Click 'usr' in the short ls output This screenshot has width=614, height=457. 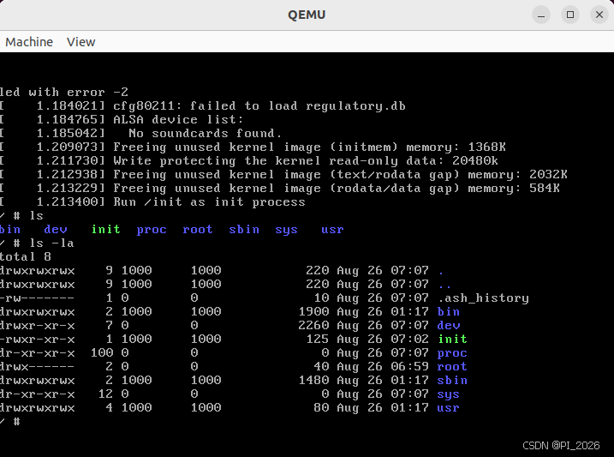tap(332, 229)
